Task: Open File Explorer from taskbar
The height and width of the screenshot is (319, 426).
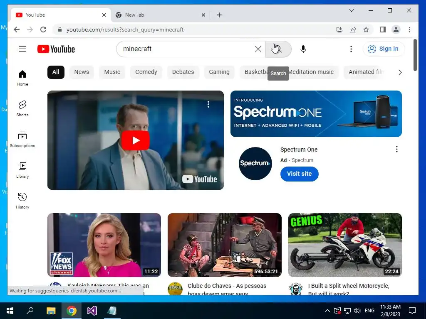Action: pos(51,311)
